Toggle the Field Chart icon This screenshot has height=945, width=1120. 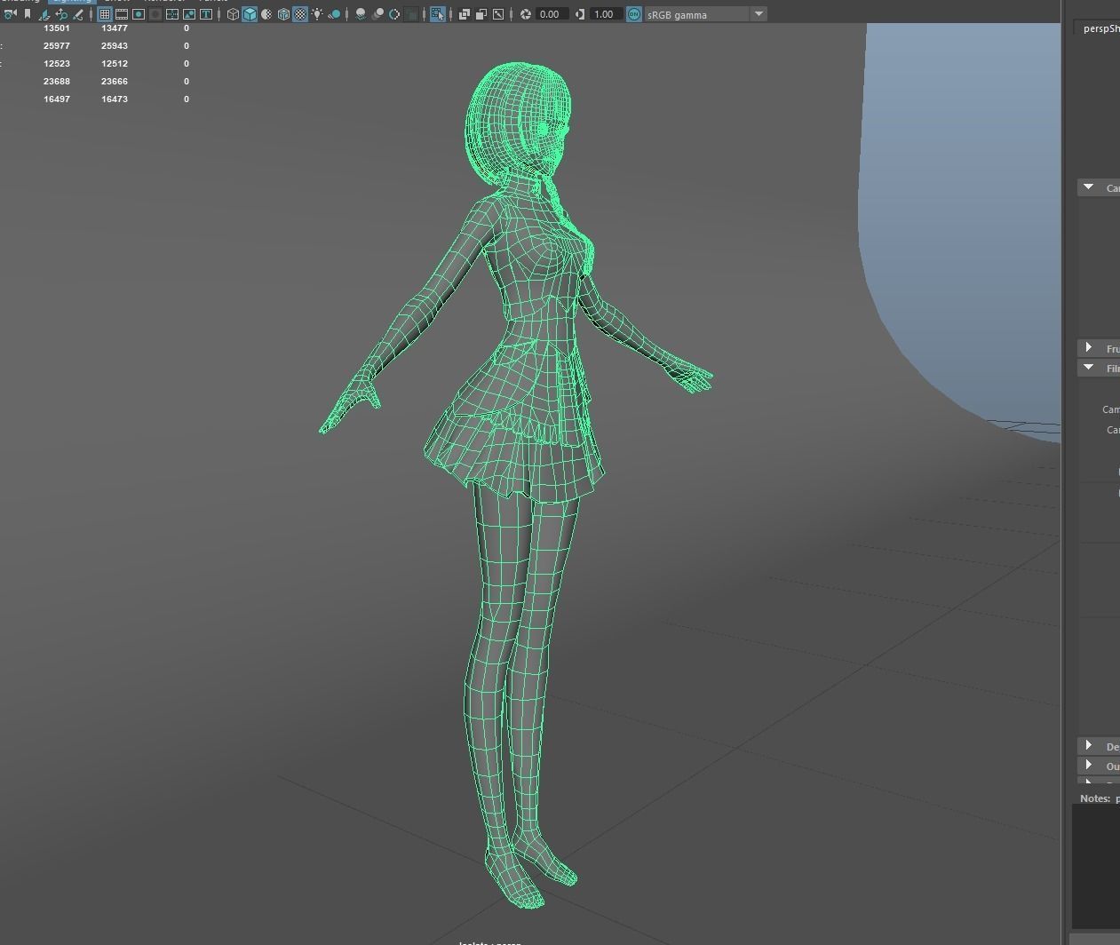point(172,14)
